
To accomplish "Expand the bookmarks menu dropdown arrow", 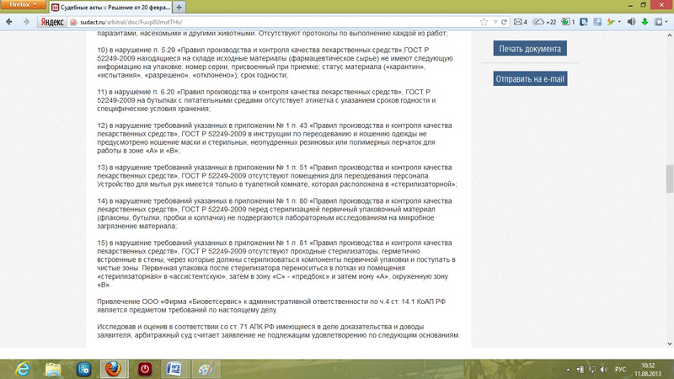I will 666,22.
